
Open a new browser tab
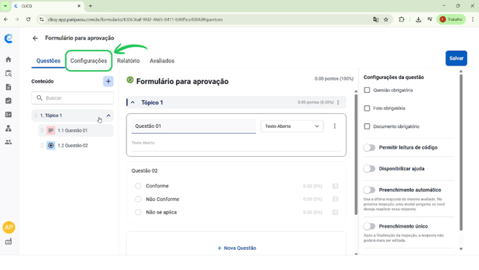[91, 6]
